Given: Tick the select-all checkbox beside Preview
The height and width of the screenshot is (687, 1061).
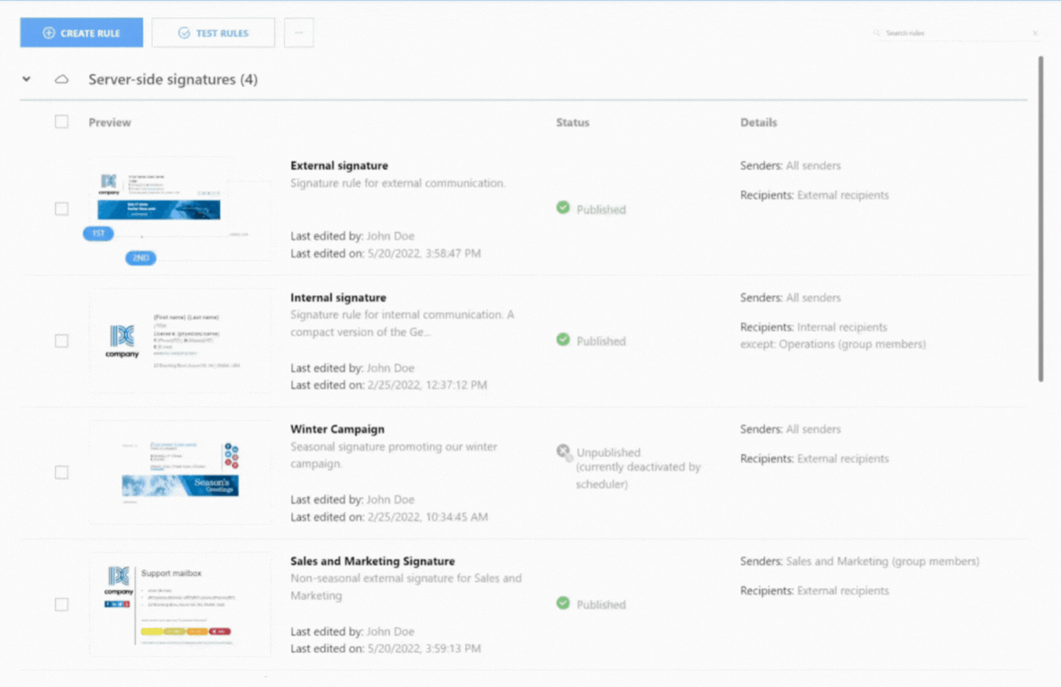Looking at the screenshot, I should coord(62,122).
